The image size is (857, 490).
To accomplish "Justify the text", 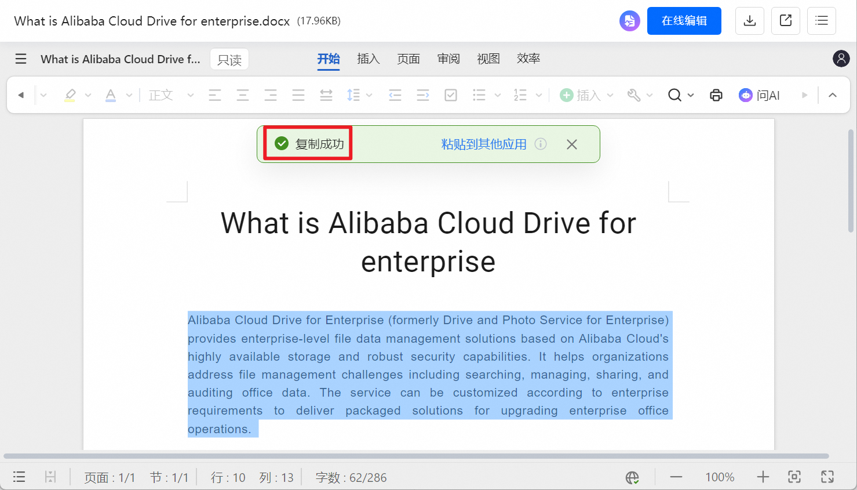I will (298, 95).
